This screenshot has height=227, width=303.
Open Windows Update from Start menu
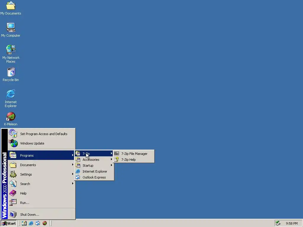41,143
